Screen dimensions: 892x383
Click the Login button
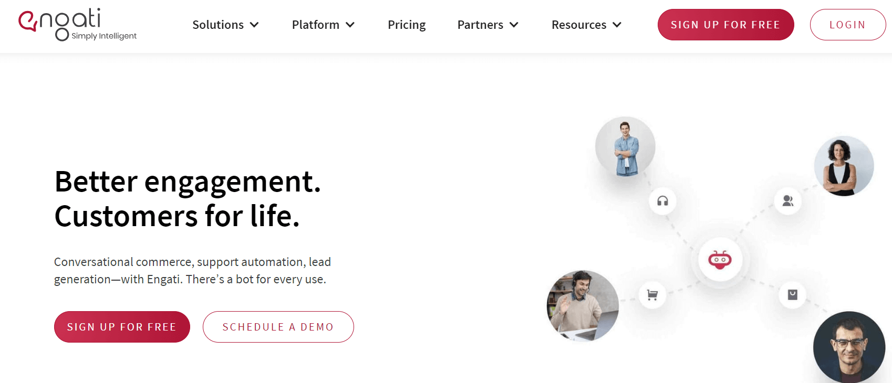(x=847, y=25)
